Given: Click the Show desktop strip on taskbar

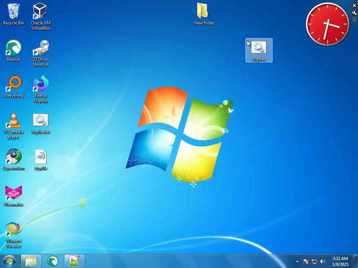Looking at the screenshot, I should pos(356,261).
